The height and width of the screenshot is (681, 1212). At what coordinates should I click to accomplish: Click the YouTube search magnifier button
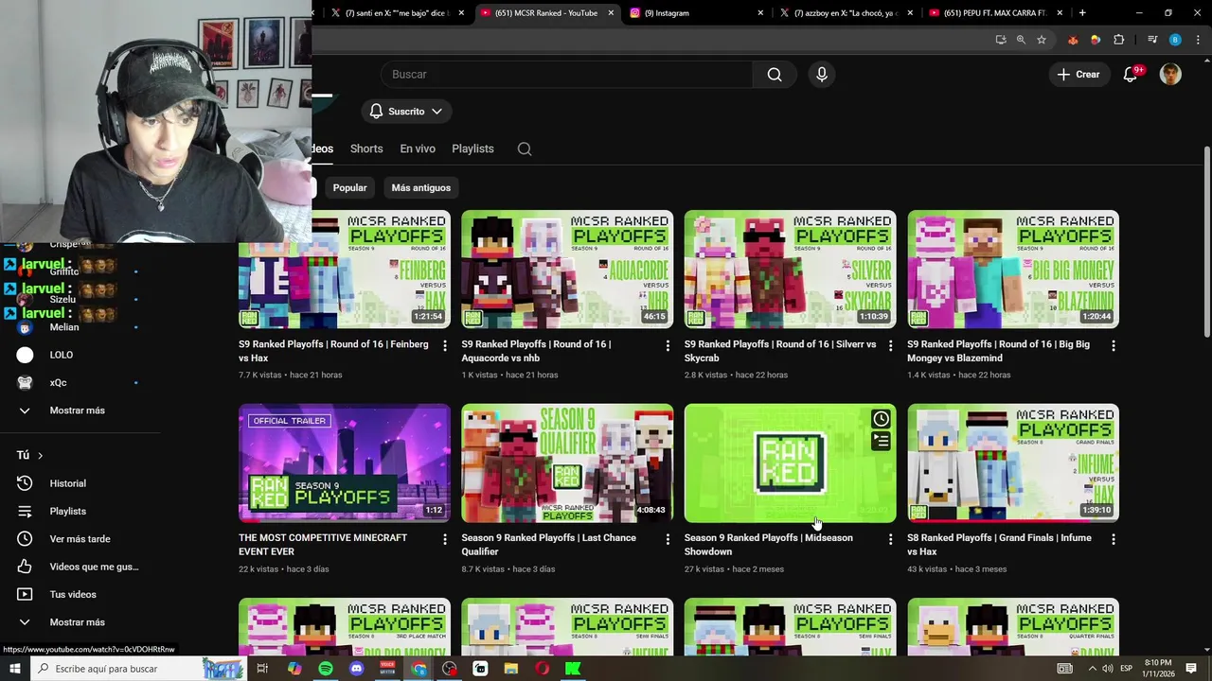(x=775, y=75)
